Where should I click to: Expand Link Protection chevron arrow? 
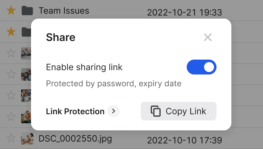[x=114, y=111]
